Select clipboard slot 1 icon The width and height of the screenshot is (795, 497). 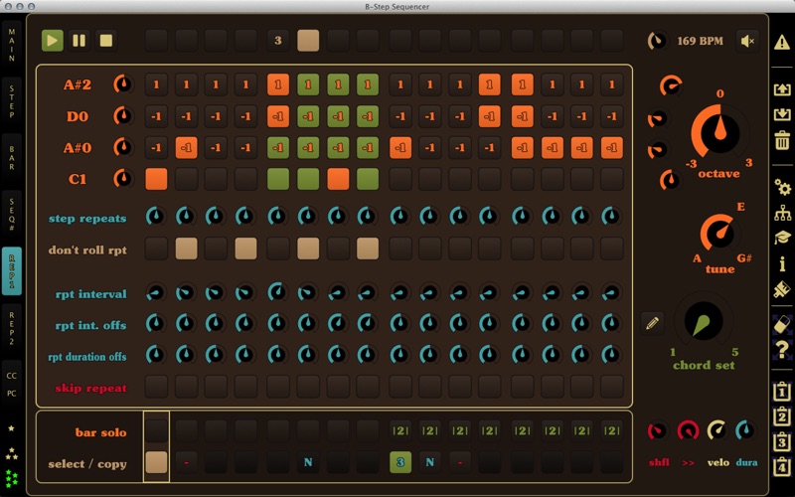[x=782, y=391]
